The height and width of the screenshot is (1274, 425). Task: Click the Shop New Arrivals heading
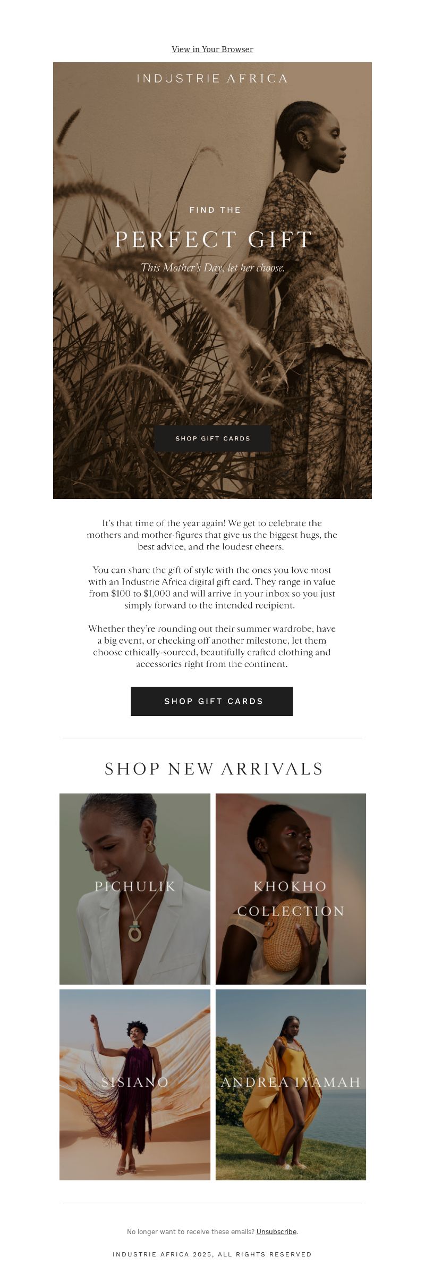[x=214, y=769]
